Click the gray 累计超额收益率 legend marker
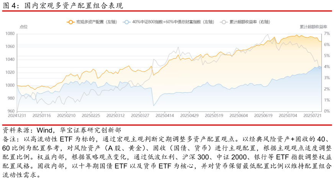334x180 pixels. pos(224,22)
